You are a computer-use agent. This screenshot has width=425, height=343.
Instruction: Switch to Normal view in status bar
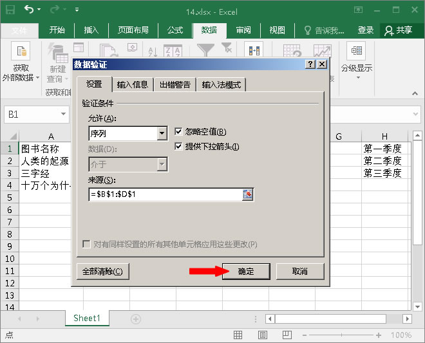238,335
